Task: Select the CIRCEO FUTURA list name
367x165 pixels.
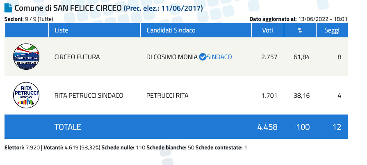Action: click(x=77, y=57)
